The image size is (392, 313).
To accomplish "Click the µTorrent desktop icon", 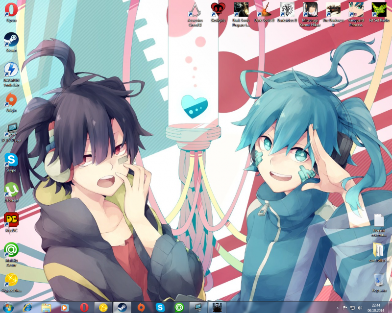I will 11,193.
